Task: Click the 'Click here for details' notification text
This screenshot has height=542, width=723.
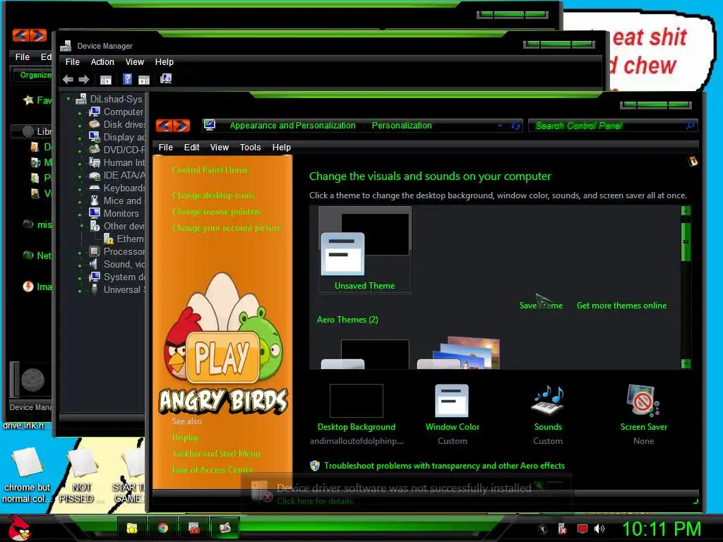Action: coord(316,501)
